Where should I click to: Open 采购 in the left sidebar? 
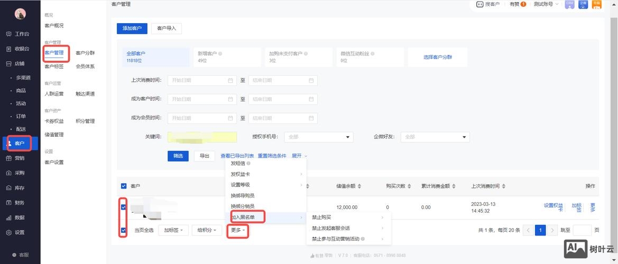[16, 173]
